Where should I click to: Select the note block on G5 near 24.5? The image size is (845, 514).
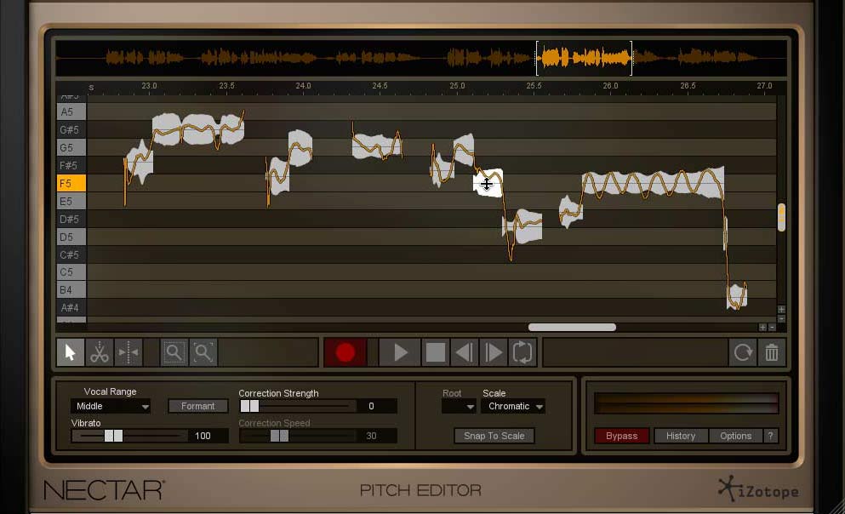(377, 146)
